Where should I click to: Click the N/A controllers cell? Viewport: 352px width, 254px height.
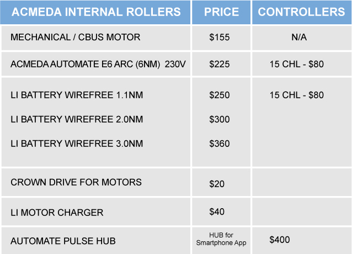pos(299,38)
